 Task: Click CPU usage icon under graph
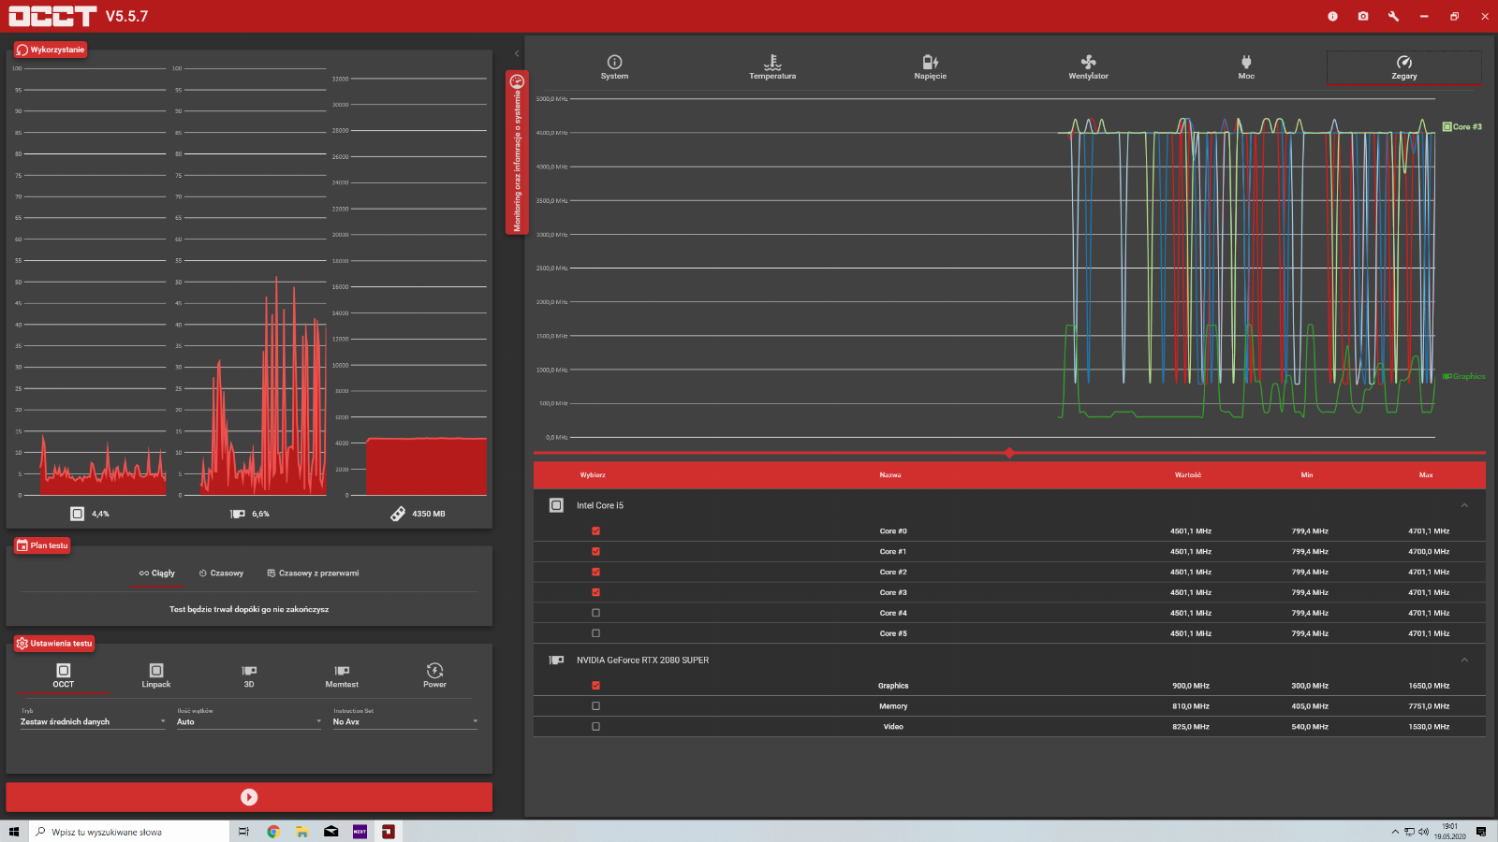(x=77, y=514)
